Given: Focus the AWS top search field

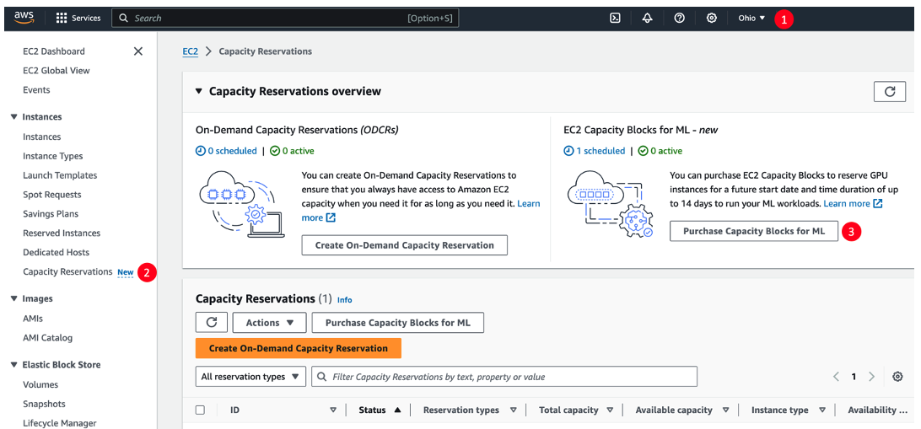Looking at the screenshot, I should [285, 19].
